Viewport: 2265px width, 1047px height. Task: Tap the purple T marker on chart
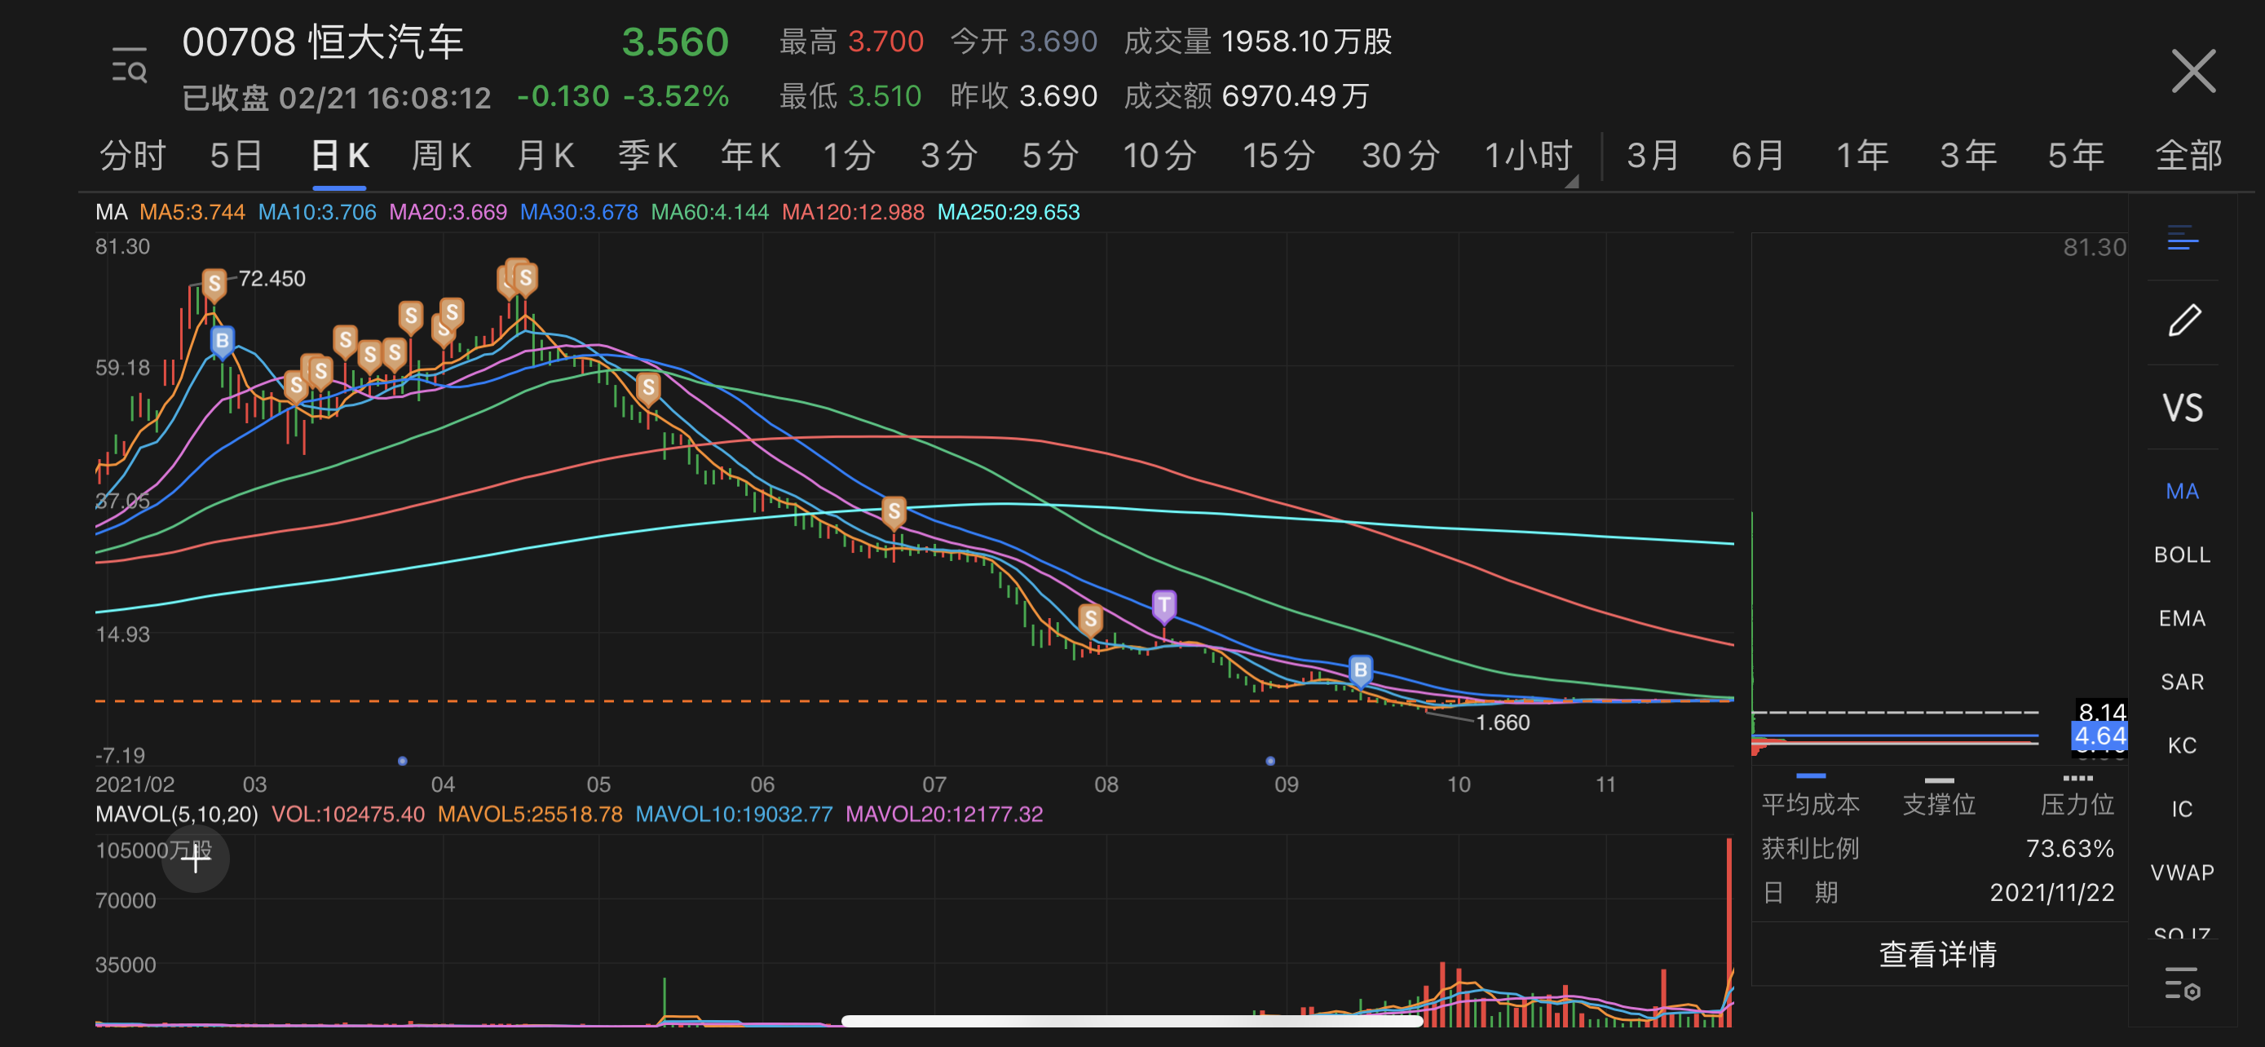[1163, 605]
